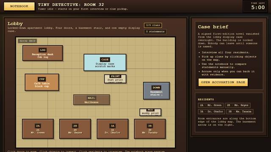Inspect the Mailboxes object
The height and width of the screenshot is (152, 271).
pyautogui.click(x=91, y=100)
